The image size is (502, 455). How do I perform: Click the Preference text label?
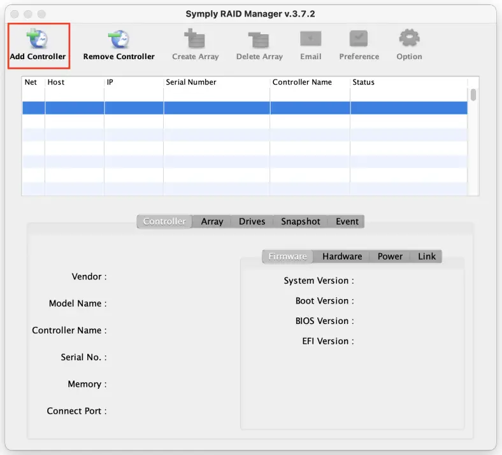point(359,56)
